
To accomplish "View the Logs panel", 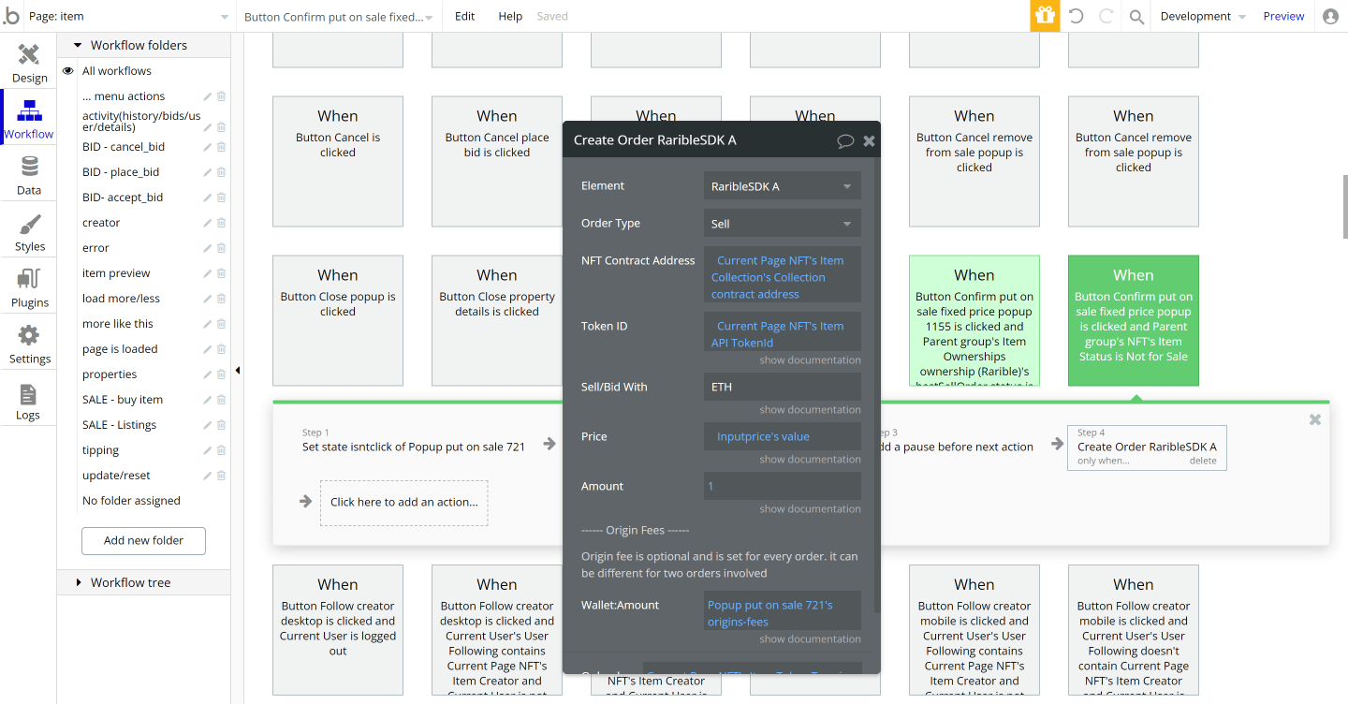I will [x=29, y=398].
